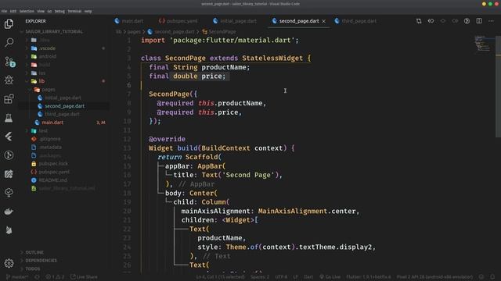Collapse the pages folder
The image size is (501, 281).
pos(31,90)
